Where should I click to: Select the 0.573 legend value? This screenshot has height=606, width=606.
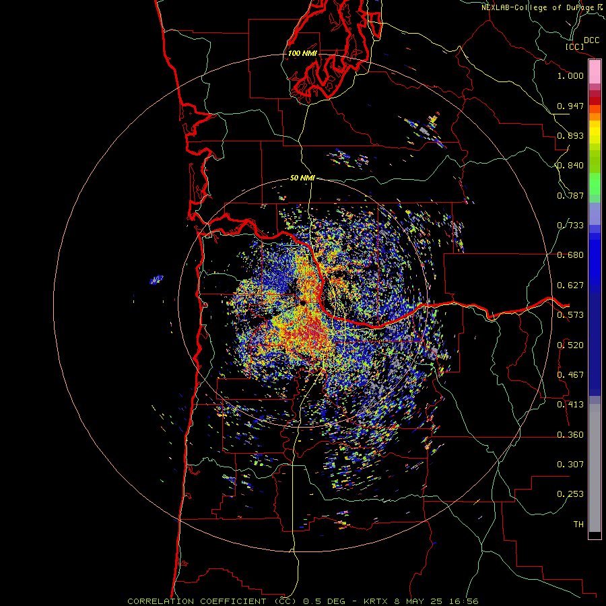coord(570,315)
